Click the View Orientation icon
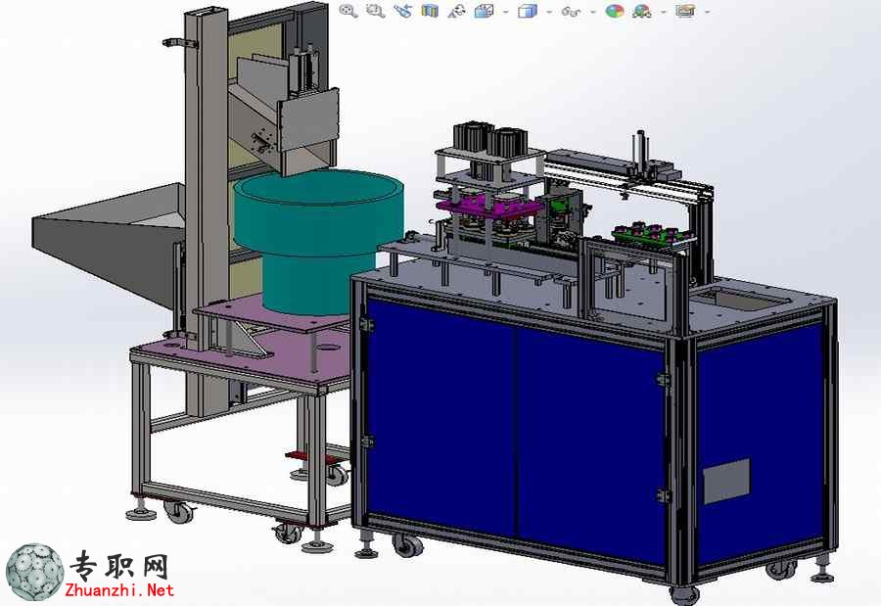 click(x=484, y=11)
